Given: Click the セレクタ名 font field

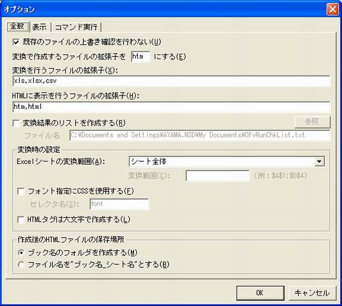Looking at the screenshot, I should point(120,204).
